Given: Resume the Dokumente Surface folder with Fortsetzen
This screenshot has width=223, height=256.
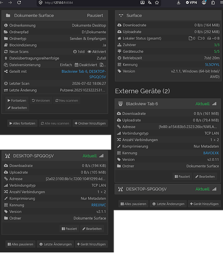Looking at the screenshot, I should tap(17, 100).
